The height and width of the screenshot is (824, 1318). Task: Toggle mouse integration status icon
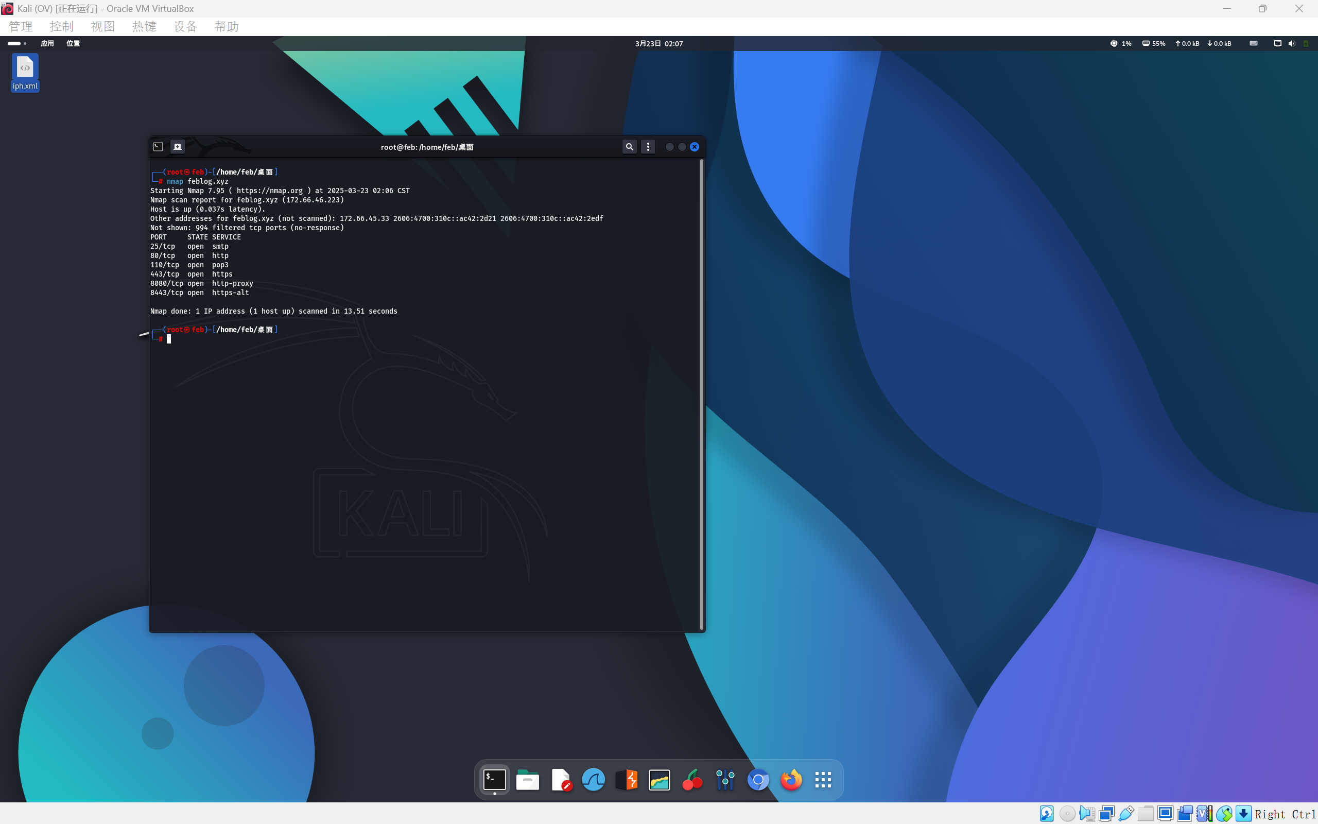1224,814
